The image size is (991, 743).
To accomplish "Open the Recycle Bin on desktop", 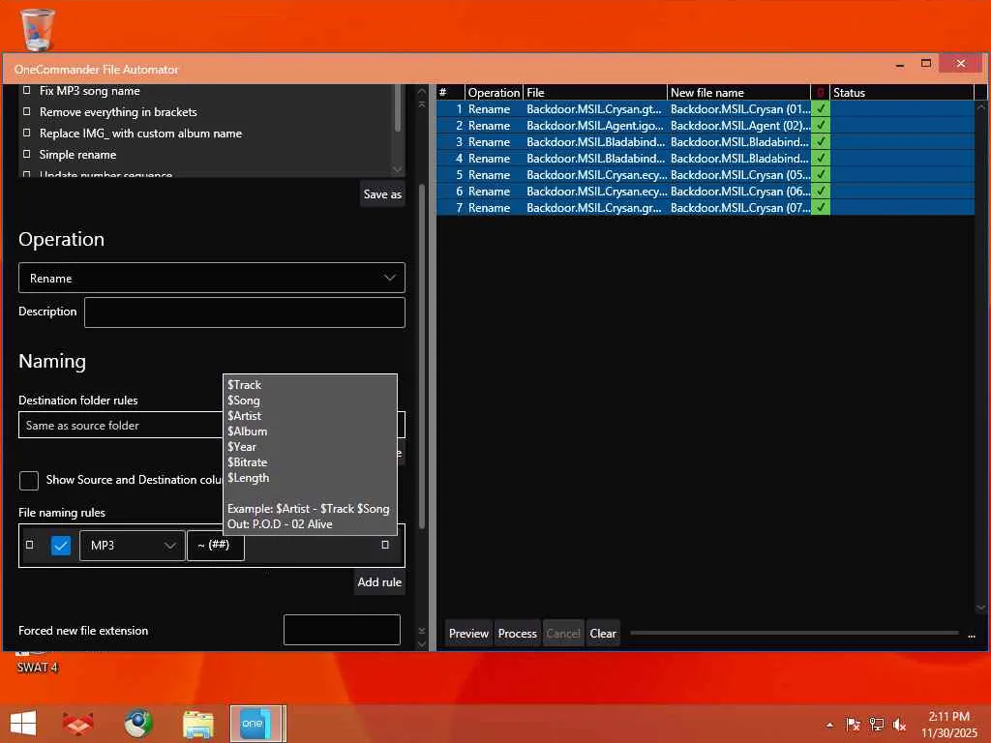I will pyautogui.click(x=38, y=29).
